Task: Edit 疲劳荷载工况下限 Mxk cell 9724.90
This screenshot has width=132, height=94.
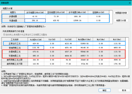Action: click(x=85, y=64)
